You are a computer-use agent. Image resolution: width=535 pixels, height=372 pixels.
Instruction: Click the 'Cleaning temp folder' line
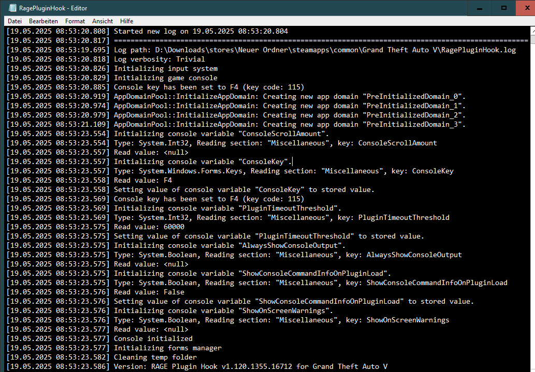(102, 358)
